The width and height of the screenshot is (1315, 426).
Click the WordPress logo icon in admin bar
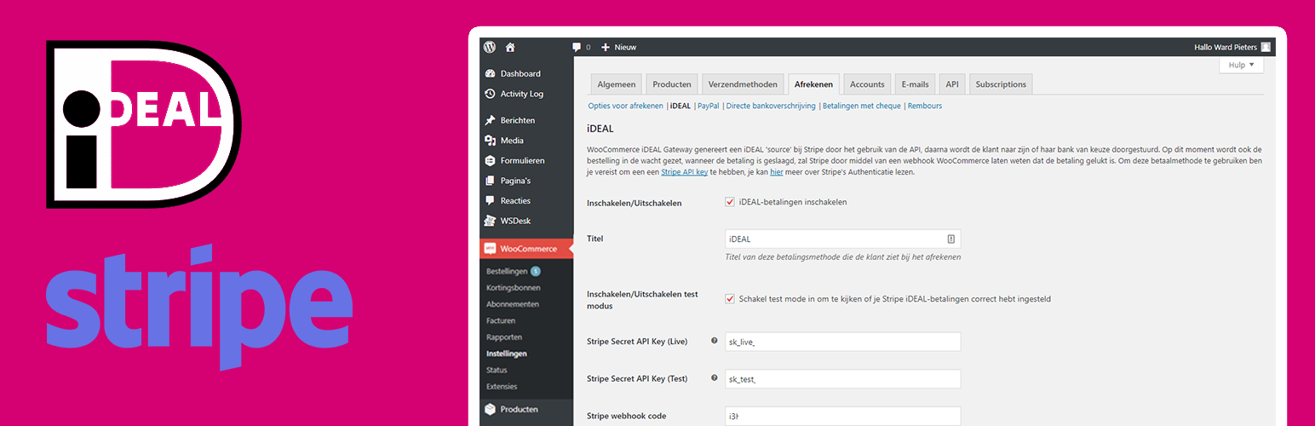tap(490, 47)
